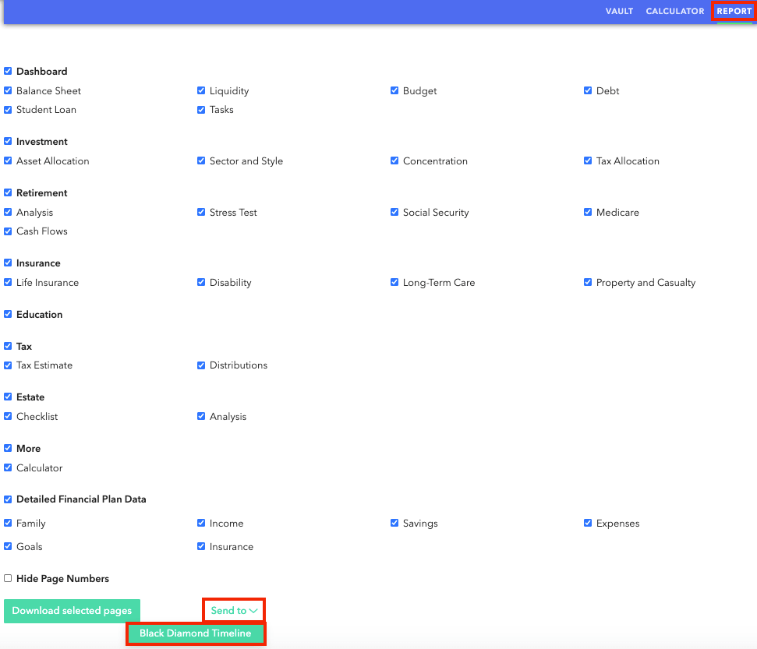The width and height of the screenshot is (757, 649).
Task: Toggle Budget checkbox
Action: pos(394,90)
